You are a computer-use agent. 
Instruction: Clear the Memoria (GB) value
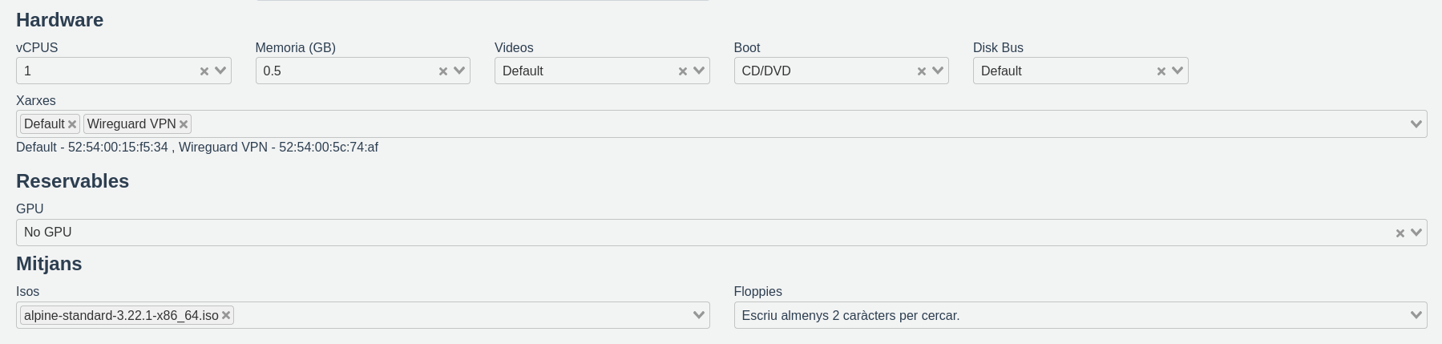pos(443,71)
